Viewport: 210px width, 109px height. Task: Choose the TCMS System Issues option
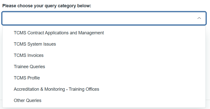point(35,44)
